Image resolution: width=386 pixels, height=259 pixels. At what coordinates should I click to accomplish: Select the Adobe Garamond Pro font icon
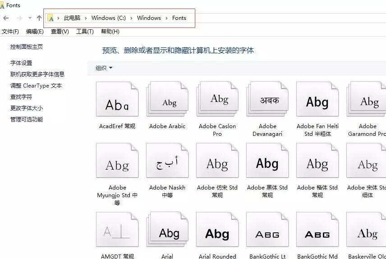pyautogui.click(x=367, y=99)
